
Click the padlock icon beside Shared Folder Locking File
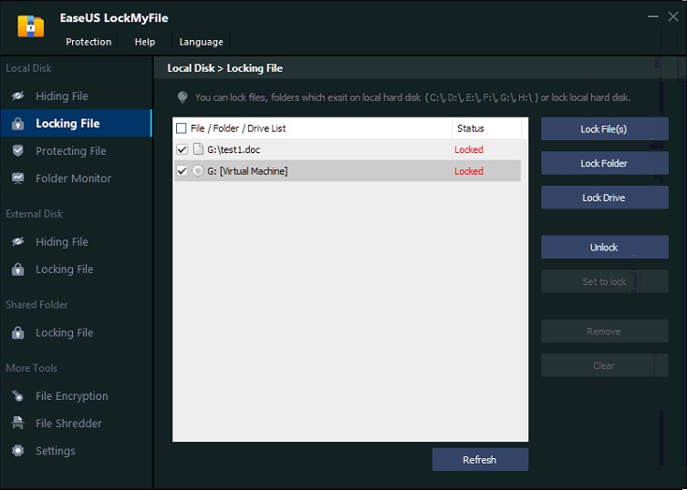(x=18, y=333)
